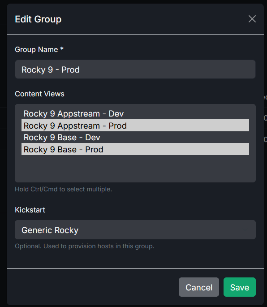
Task: Click empty space in Content Views list
Action: (x=135, y=169)
